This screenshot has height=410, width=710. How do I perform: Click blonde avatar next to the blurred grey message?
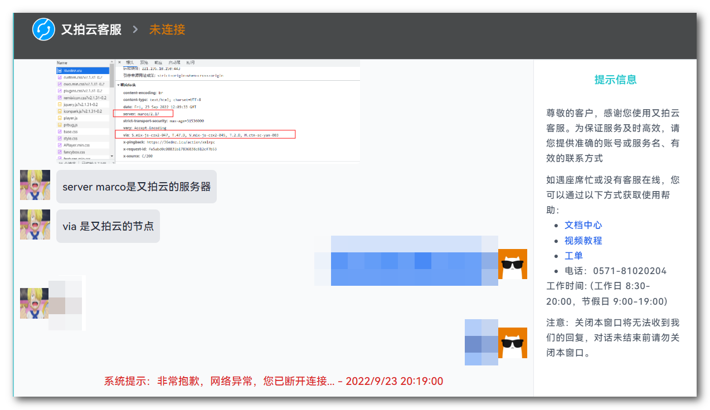point(35,303)
